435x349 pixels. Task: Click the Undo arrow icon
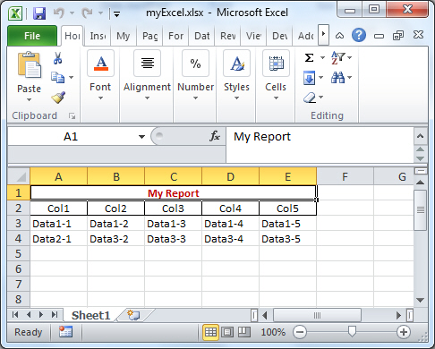point(59,13)
